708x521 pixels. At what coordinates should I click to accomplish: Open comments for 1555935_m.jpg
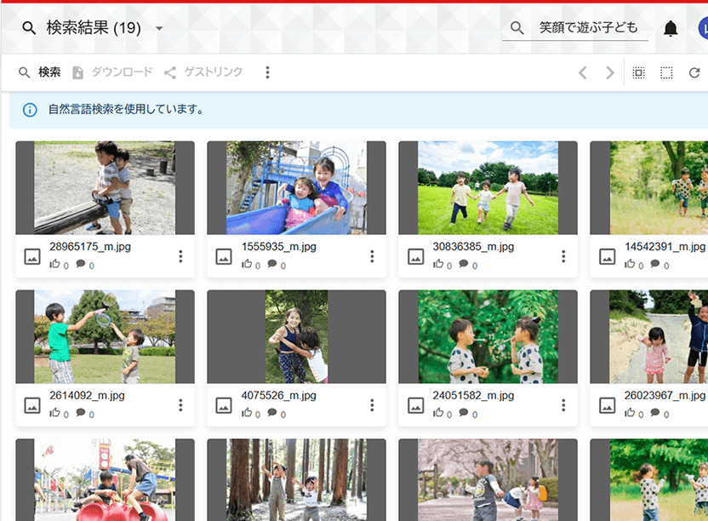pyautogui.click(x=272, y=264)
